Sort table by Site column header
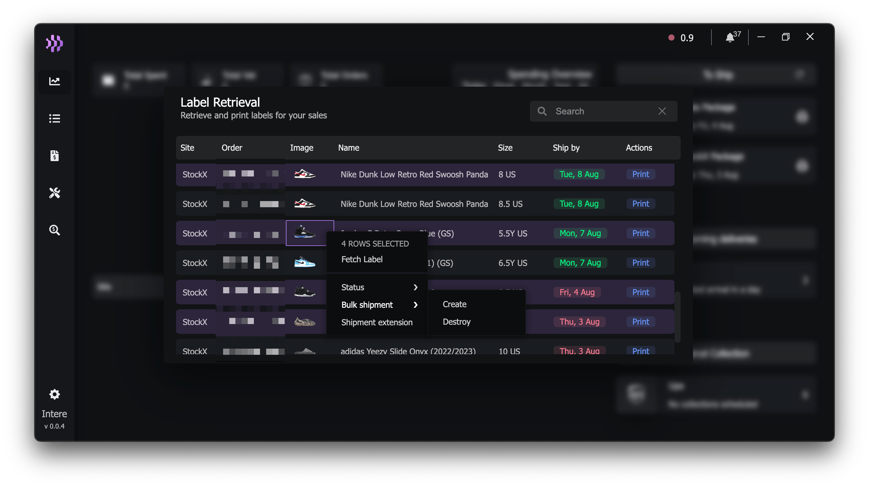This screenshot has width=869, height=487. click(x=187, y=148)
